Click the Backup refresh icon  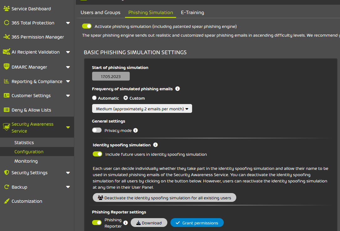(7, 187)
